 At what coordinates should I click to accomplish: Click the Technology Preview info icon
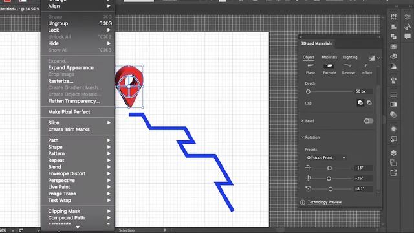(x=303, y=203)
